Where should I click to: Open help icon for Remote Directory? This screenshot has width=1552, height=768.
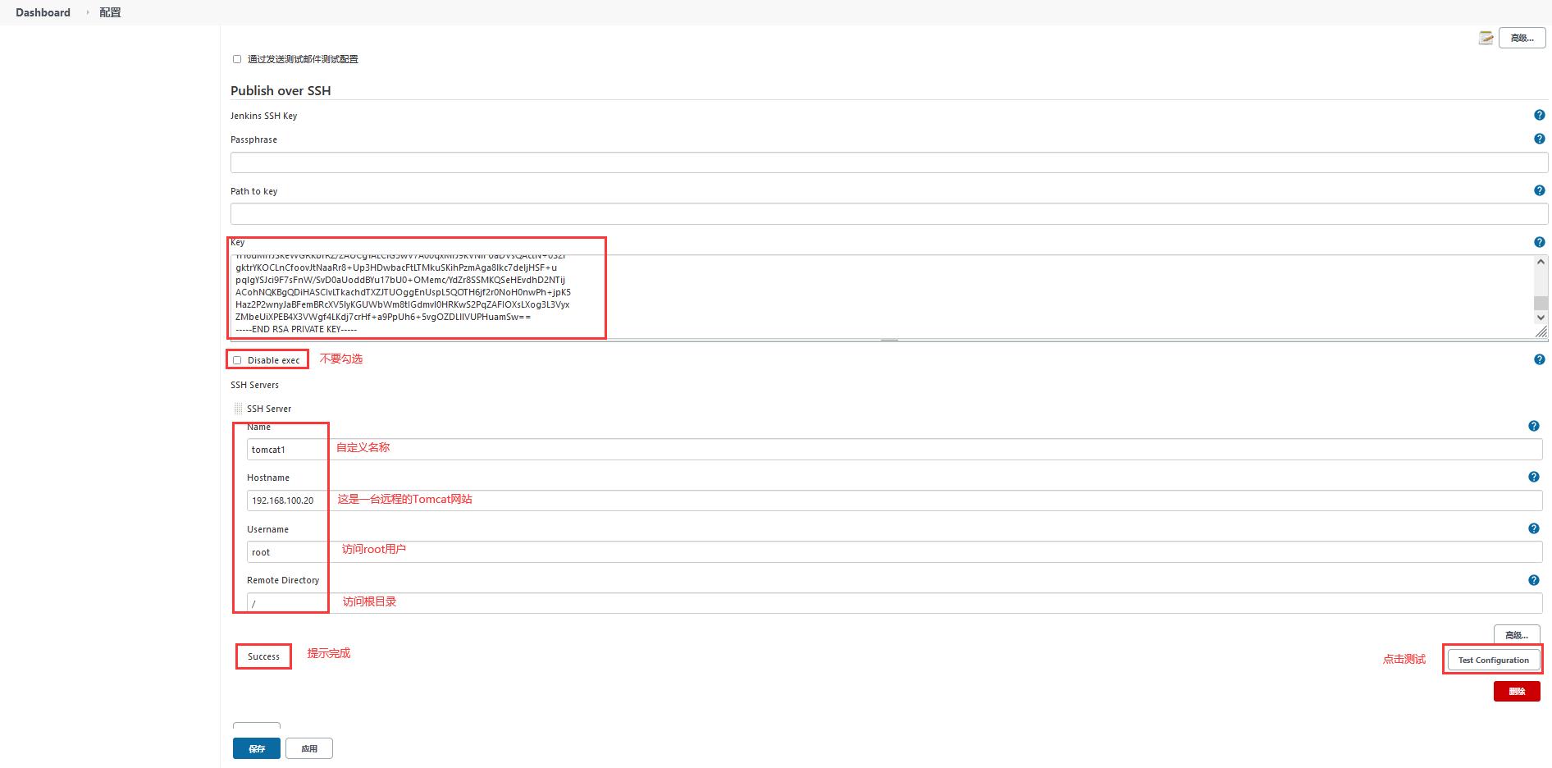pos(1533,580)
